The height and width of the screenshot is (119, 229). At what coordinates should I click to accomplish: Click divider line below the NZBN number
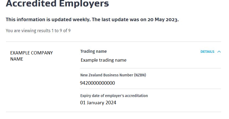click(150, 89)
